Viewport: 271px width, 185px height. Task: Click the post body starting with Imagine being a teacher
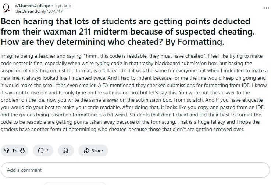point(134,92)
